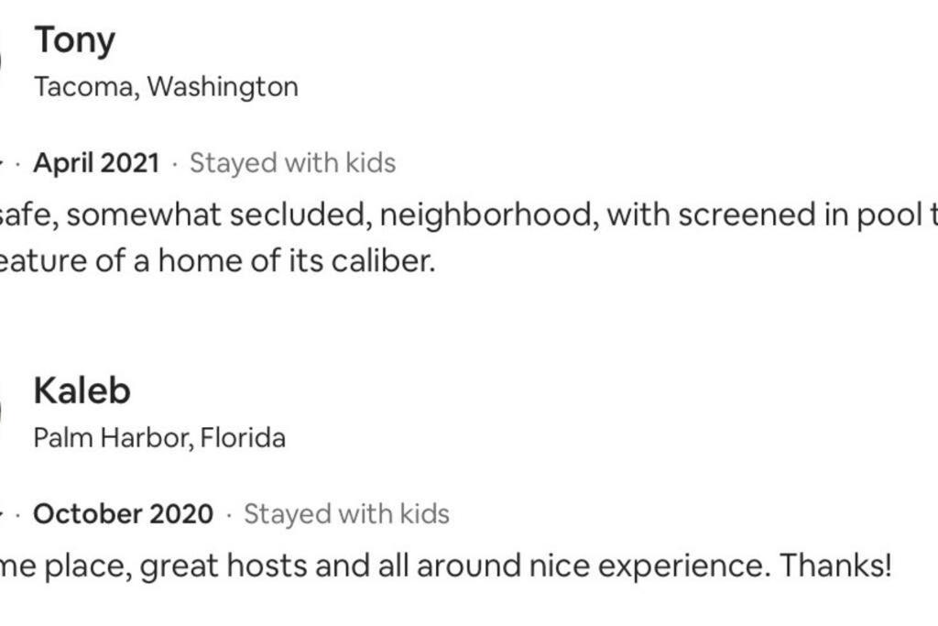Click Kaleb's profile avatar at left edge
The image size is (938, 626).
tap(1, 413)
